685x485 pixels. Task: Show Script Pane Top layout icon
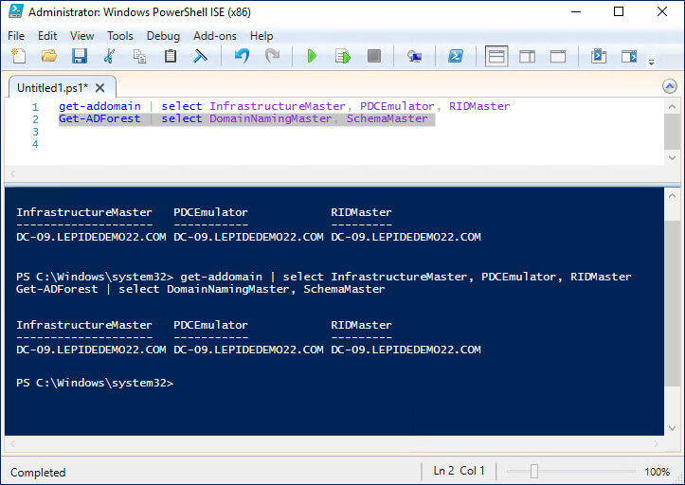click(496, 56)
